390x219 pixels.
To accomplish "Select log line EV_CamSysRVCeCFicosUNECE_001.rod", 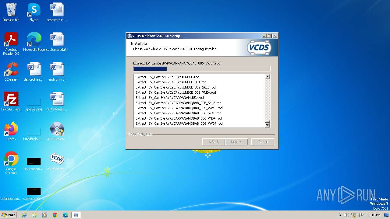I will (x=171, y=82).
